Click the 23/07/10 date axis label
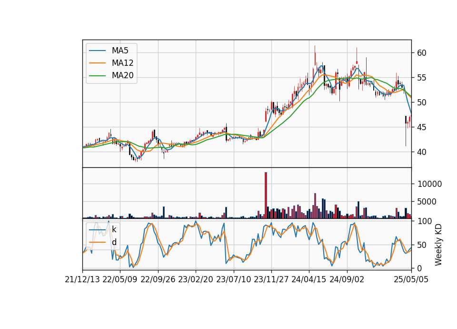 pos(233,279)
